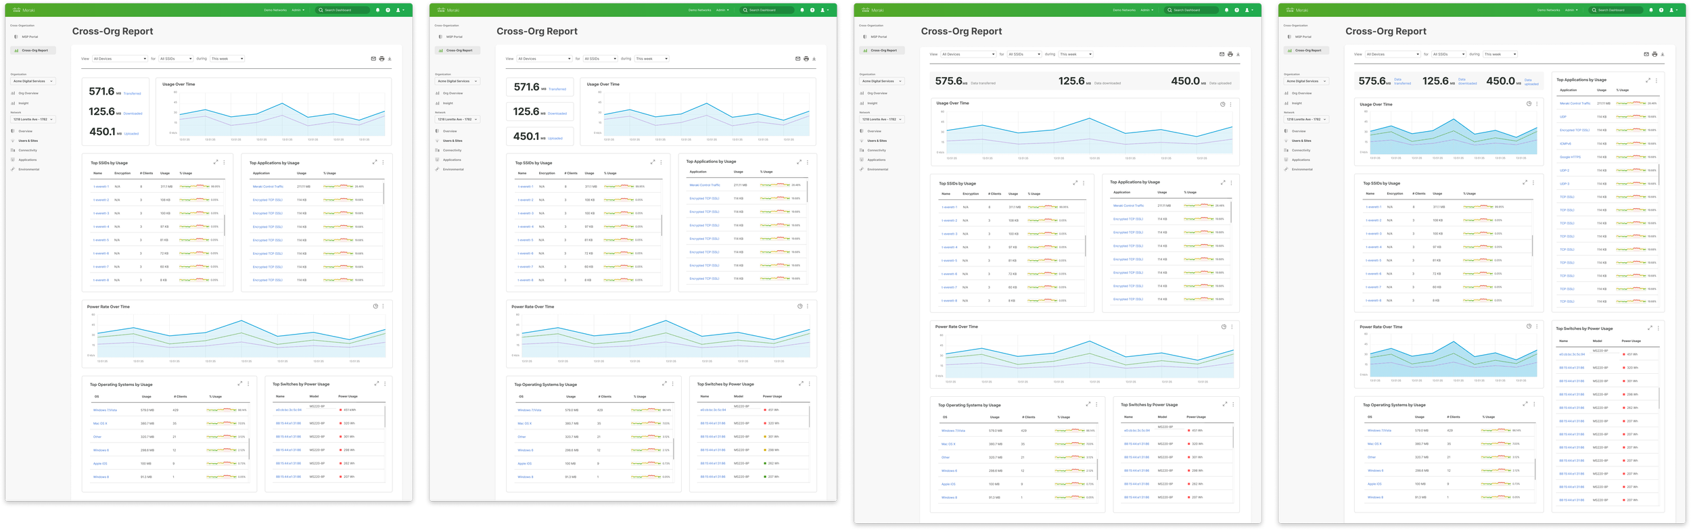This screenshot has height=530, width=1691.
Task: Click the Search Dashboard field in the first mockup
Action: pos(344,10)
